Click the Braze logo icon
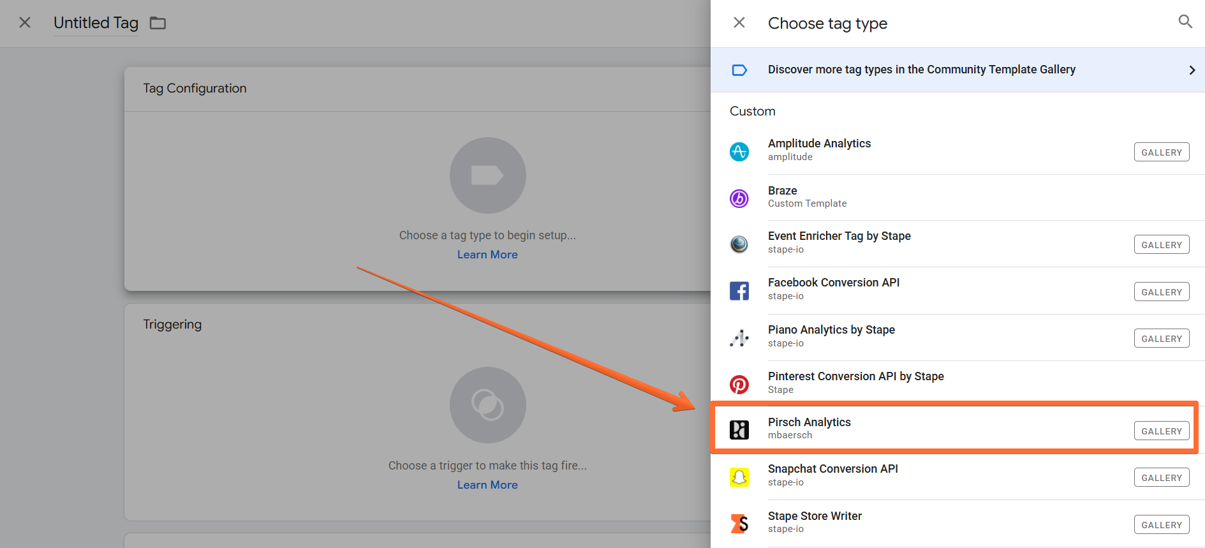Screen dimensions: 1205x548 click(x=739, y=198)
